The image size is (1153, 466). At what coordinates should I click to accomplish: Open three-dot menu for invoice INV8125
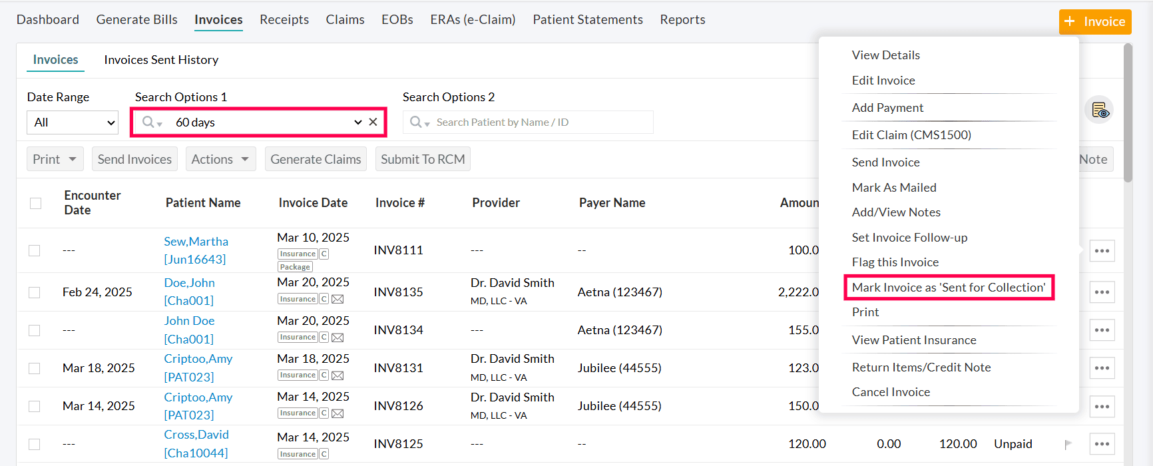click(1102, 444)
